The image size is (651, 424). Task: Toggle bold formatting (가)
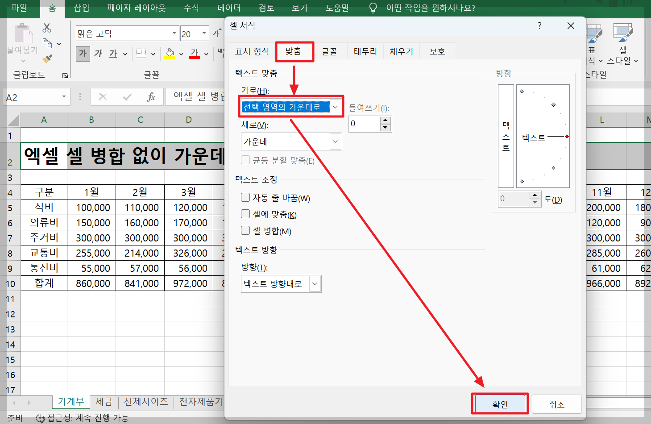[x=83, y=54]
